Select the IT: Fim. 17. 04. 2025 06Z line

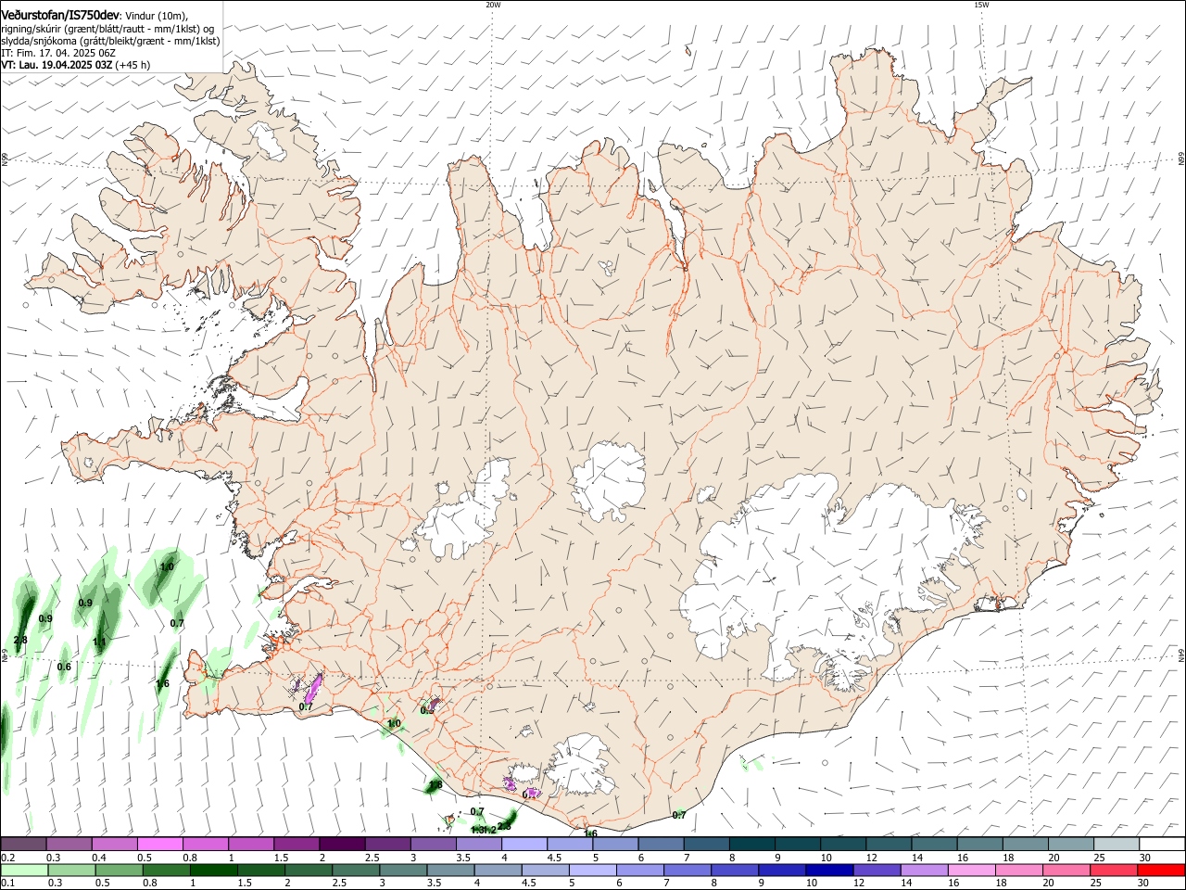point(57,53)
